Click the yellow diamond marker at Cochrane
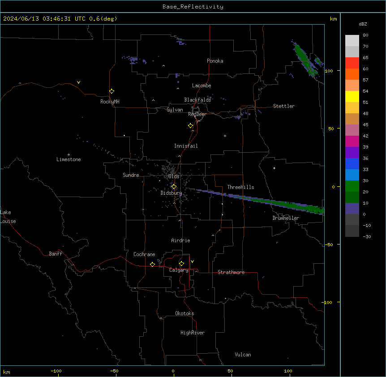The width and height of the screenshot is (386, 377). pos(152,264)
